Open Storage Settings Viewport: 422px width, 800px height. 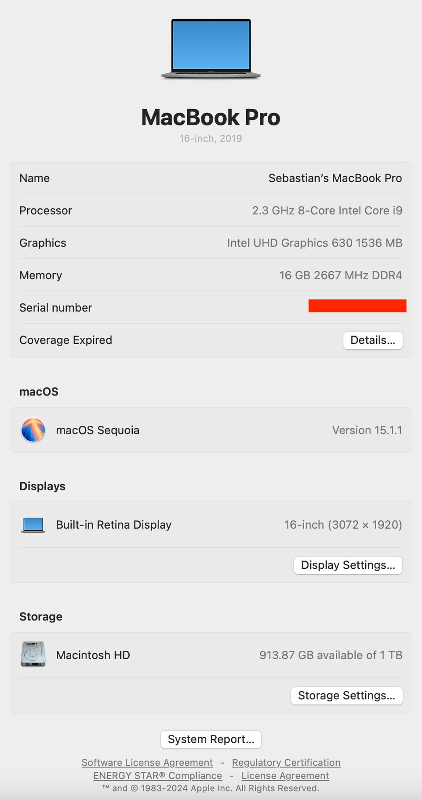pyautogui.click(x=346, y=695)
